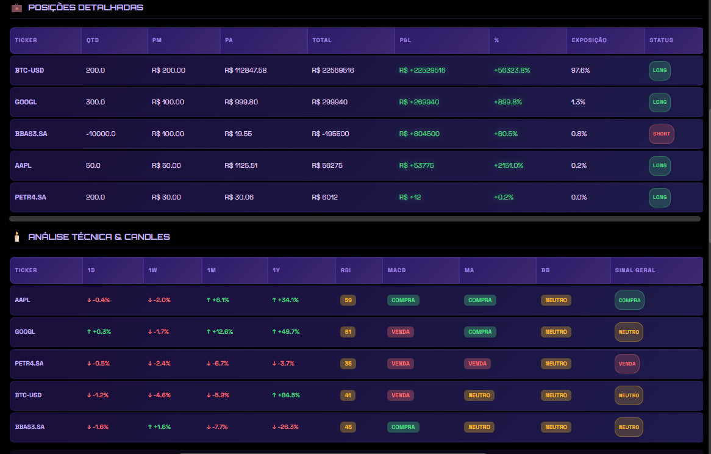Click the Exposição column header
Screen dimensions: 711x454
click(588, 40)
